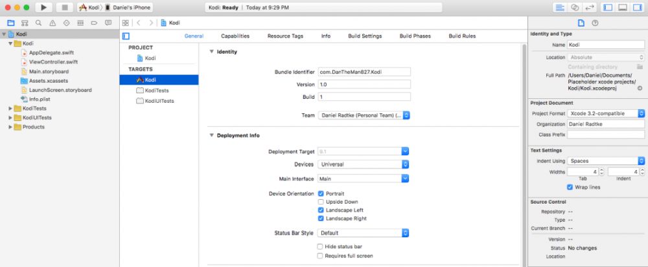Image resolution: width=648 pixels, height=267 pixels.
Task: Click the Stop button in toolbar
Action: [x=64, y=7]
